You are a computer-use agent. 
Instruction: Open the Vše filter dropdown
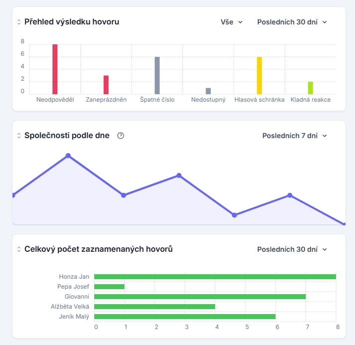[232, 22]
